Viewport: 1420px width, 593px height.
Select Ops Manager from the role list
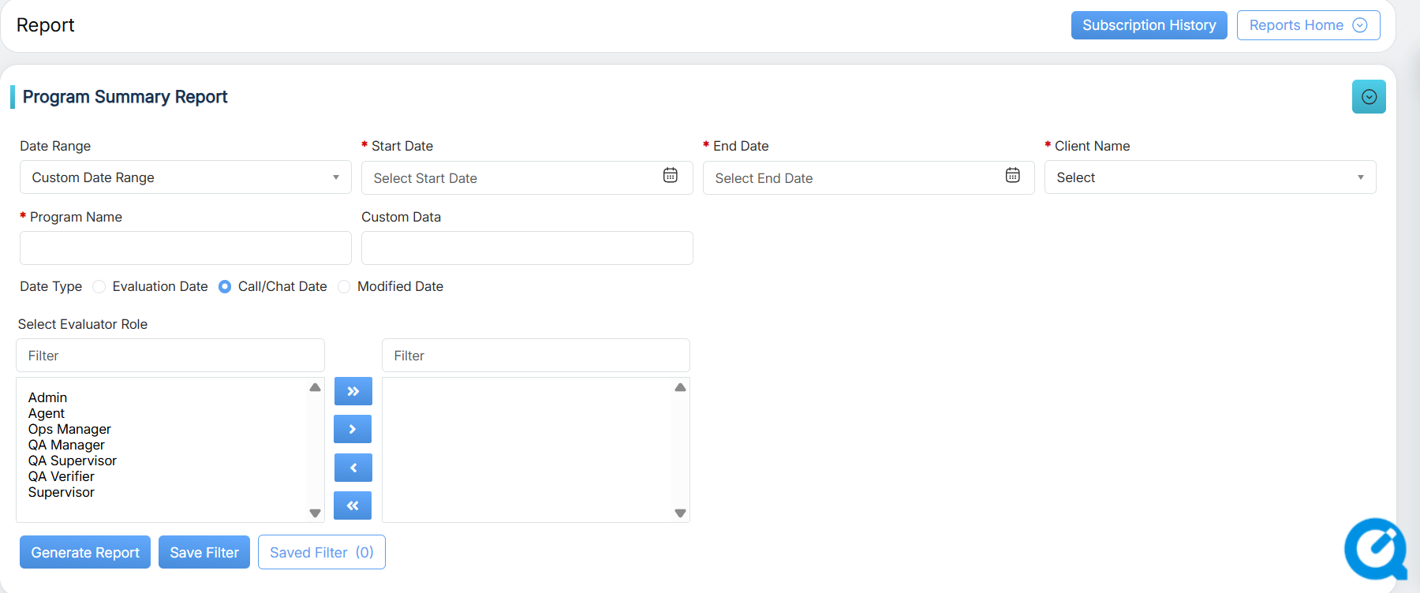pyautogui.click(x=69, y=429)
